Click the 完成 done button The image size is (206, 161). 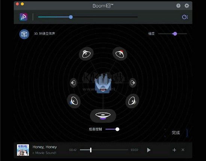coord(176,133)
